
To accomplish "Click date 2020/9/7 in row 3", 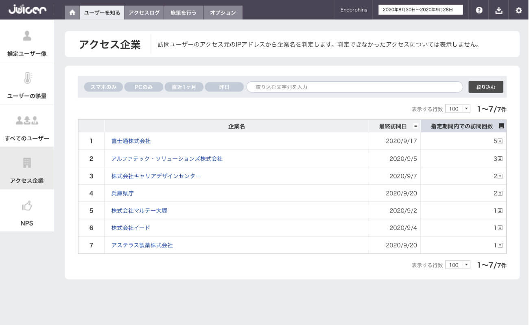I will [403, 176].
